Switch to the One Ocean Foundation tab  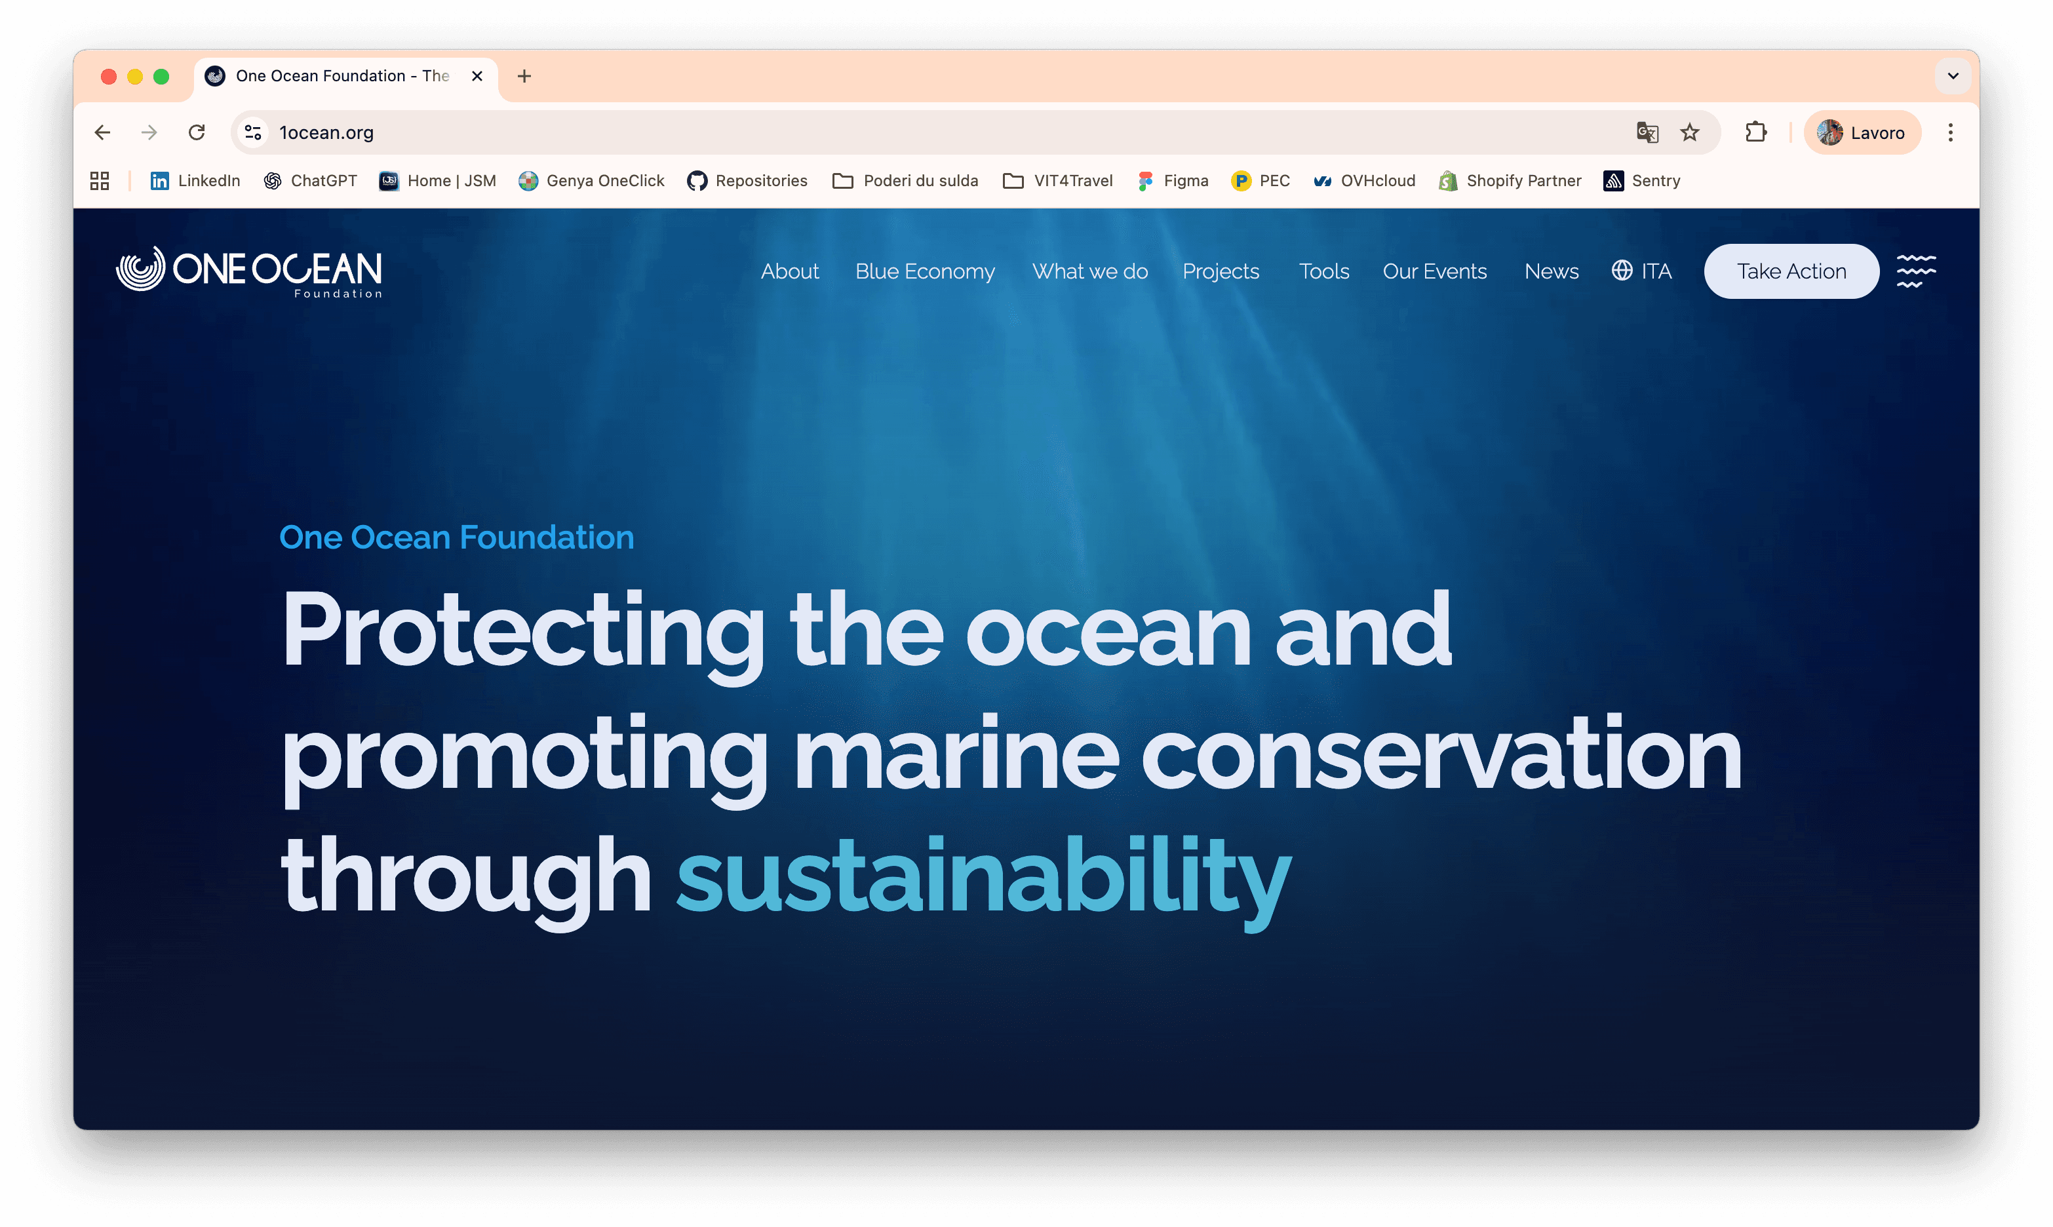tap(331, 75)
